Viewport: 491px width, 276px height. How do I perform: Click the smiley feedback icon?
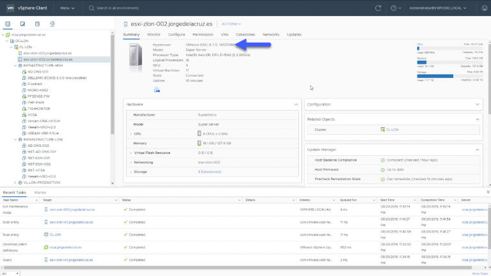[485, 8]
